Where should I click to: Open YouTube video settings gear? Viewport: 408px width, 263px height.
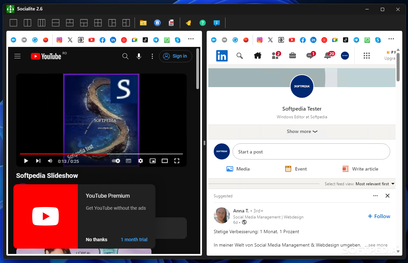click(x=141, y=161)
